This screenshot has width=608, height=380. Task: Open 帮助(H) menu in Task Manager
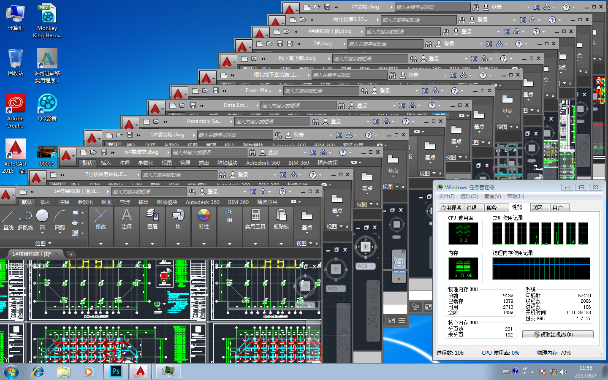516,196
